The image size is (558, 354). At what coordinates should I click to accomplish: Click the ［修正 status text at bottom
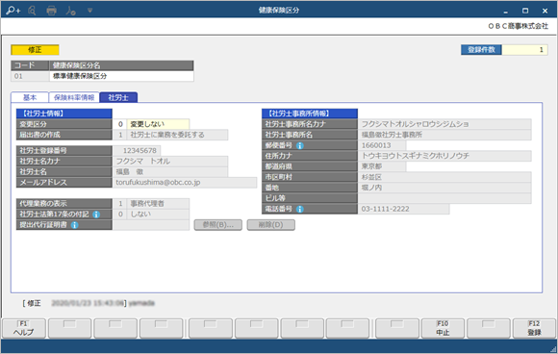32,303
